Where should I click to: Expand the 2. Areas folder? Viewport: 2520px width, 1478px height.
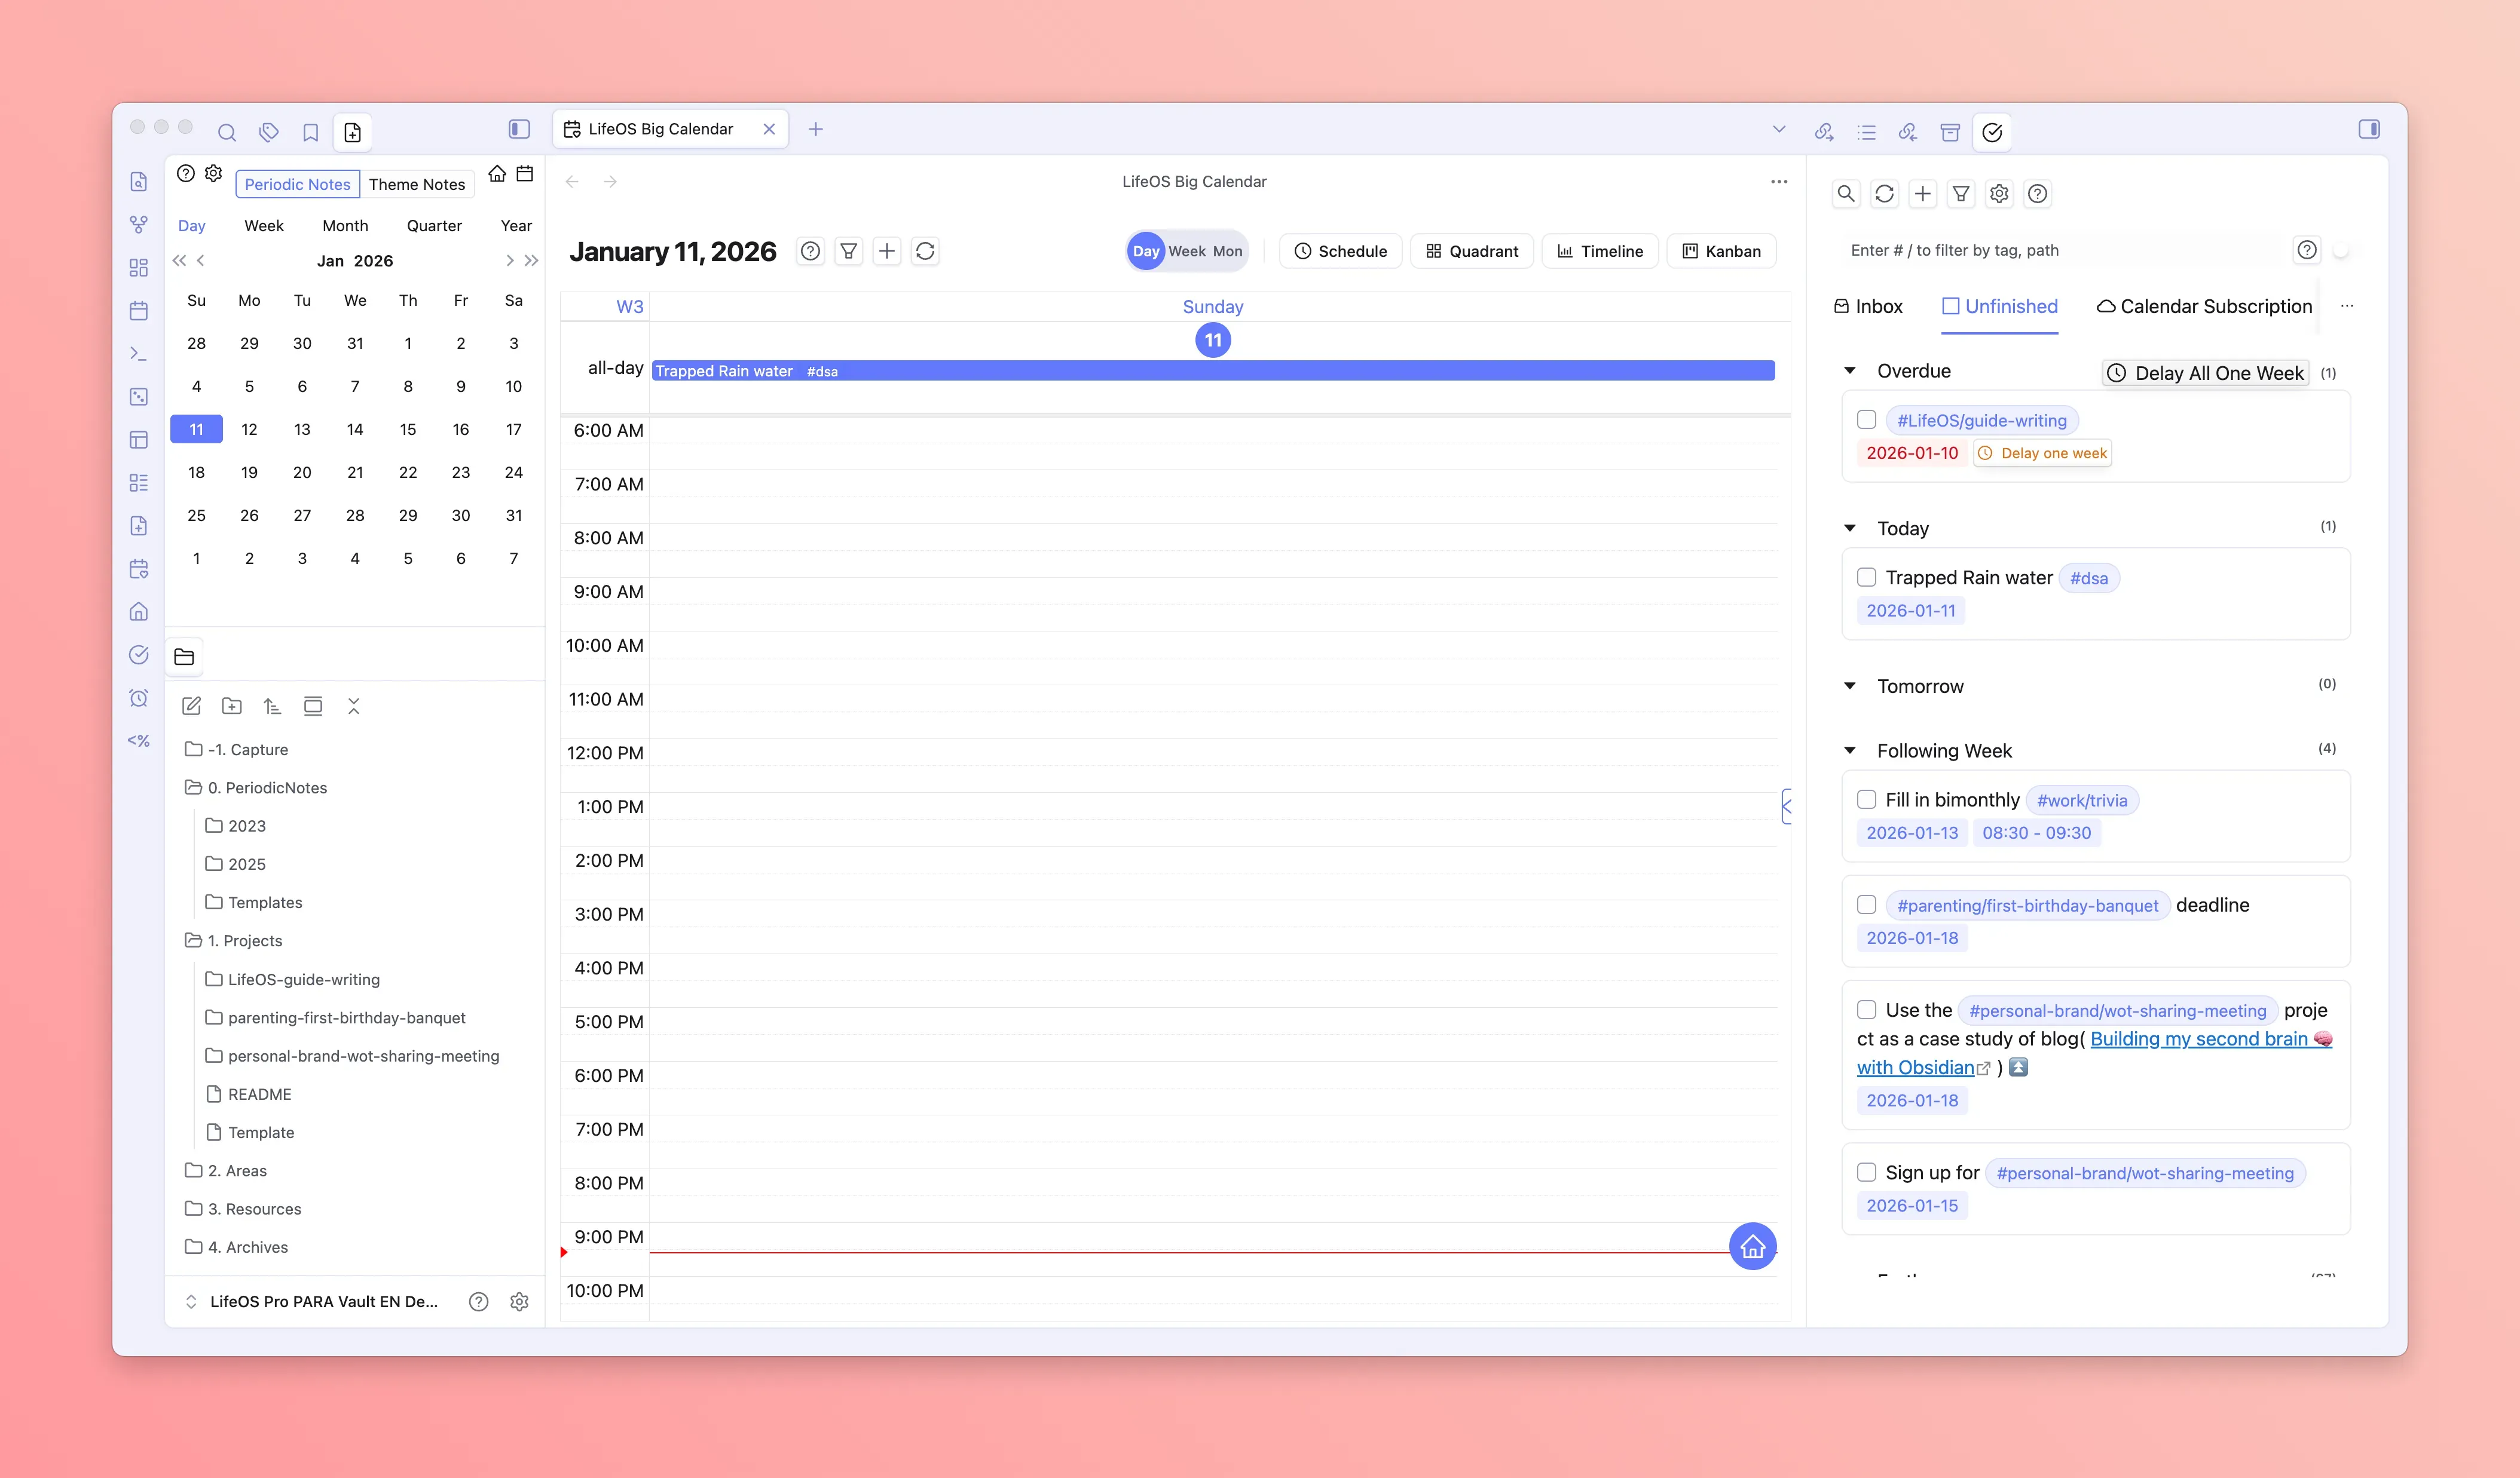coord(237,1170)
